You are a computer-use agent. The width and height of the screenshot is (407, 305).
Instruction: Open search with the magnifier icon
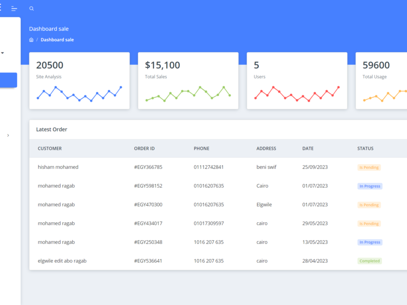[x=31, y=9]
